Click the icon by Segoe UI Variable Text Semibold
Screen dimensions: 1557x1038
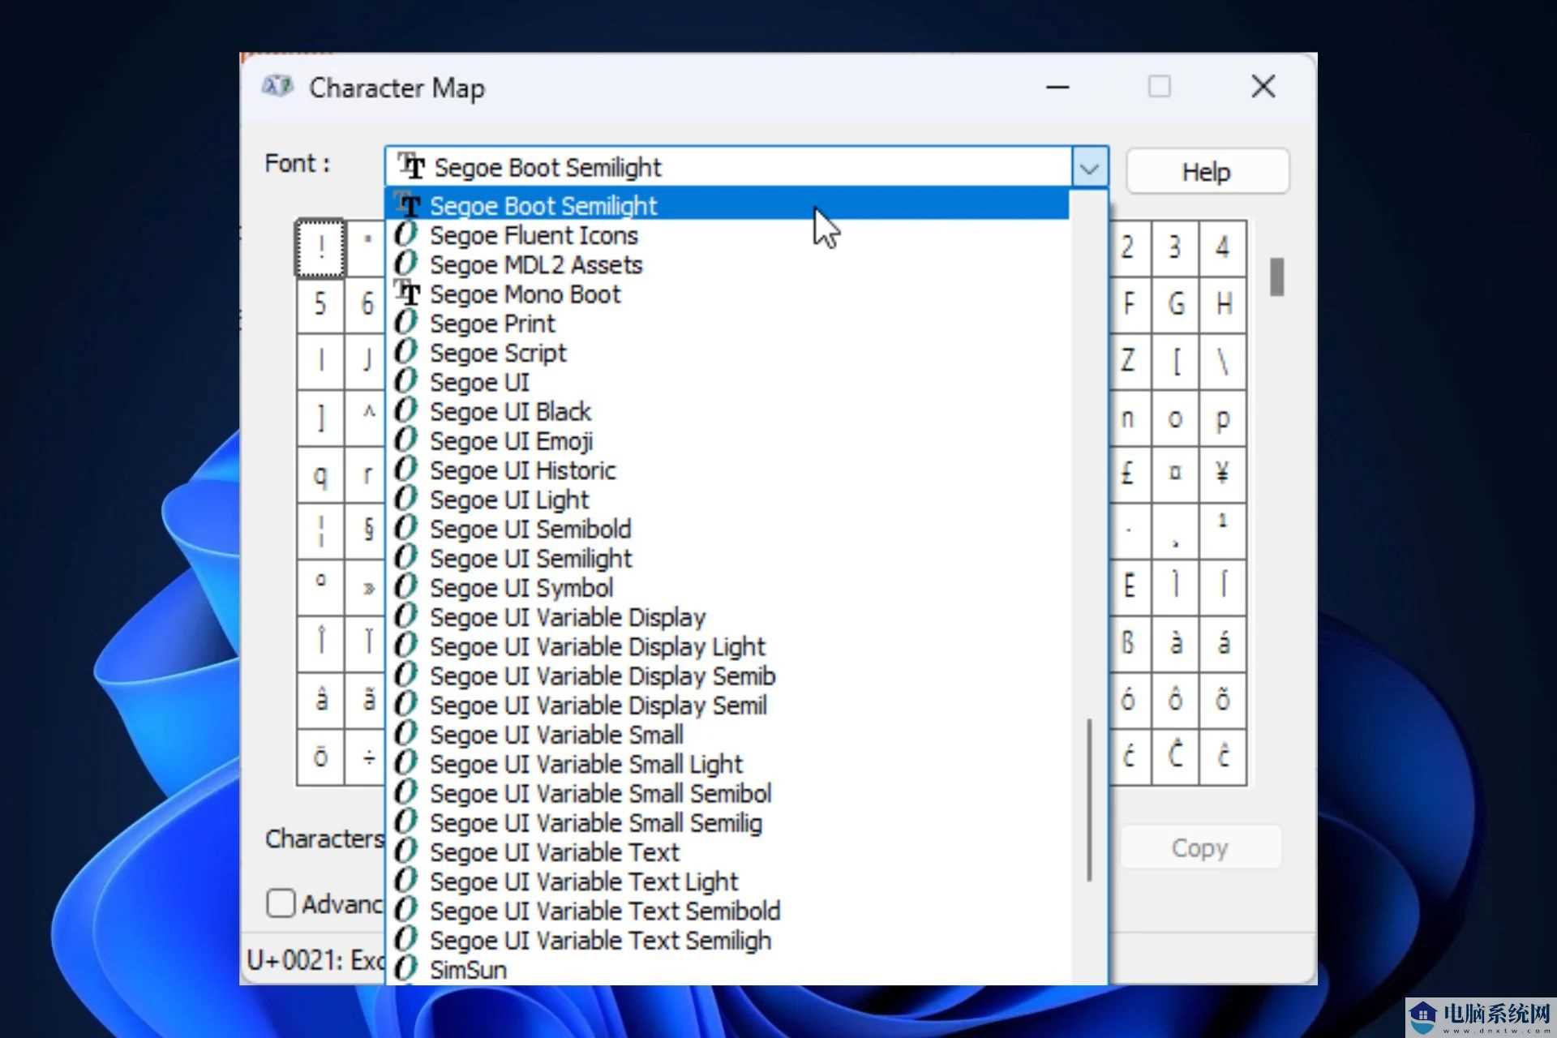coord(406,910)
